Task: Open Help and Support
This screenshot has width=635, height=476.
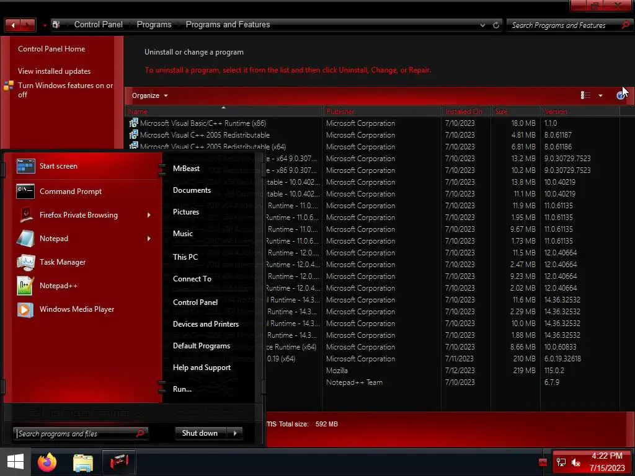Action: pyautogui.click(x=202, y=368)
